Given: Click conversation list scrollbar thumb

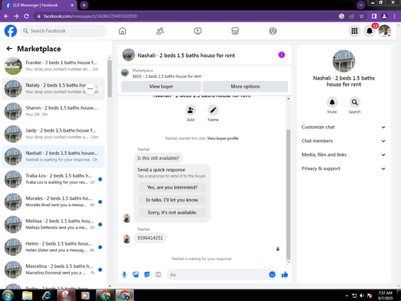Looking at the screenshot, I should pyautogui.click(x=110, y=79).
